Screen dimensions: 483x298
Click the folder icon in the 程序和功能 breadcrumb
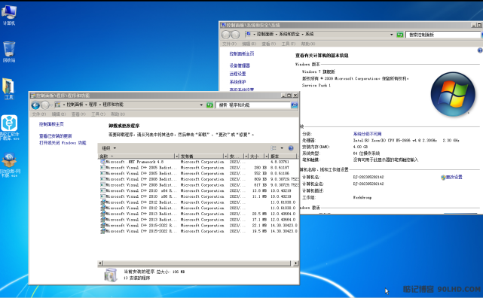(57, 105)
